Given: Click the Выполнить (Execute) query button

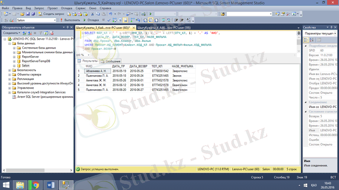Looking at the screenshot, I should (x=70, y=20).
